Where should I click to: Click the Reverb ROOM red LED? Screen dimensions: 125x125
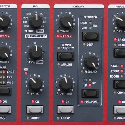122,71
